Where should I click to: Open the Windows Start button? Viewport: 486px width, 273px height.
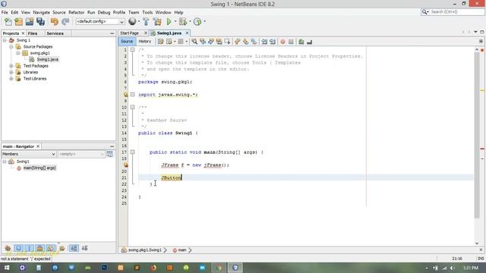pyautogui.click(x=6, y=268)
